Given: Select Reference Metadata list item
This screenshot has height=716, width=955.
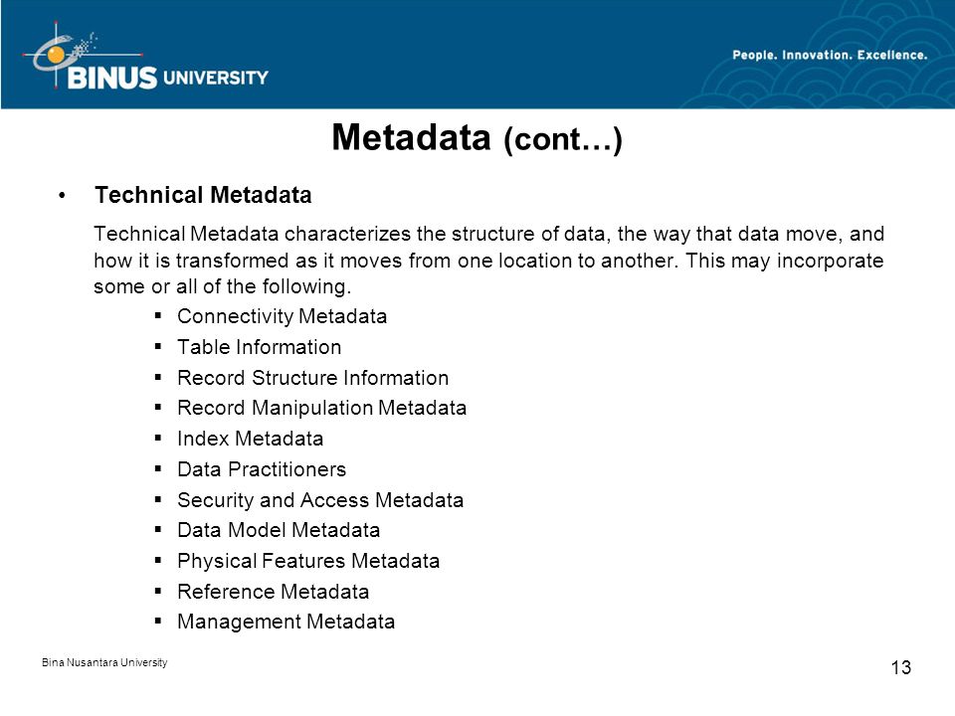Looking at the screenshot, I should 273,591.
